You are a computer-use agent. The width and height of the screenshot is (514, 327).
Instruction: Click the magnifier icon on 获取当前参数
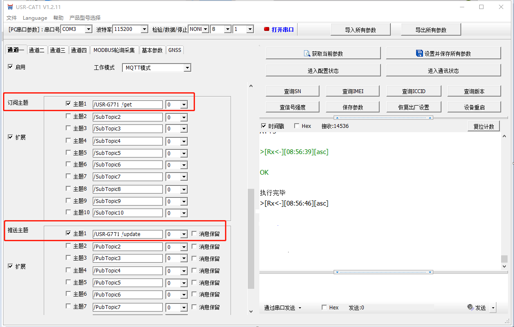click(307, 54)
